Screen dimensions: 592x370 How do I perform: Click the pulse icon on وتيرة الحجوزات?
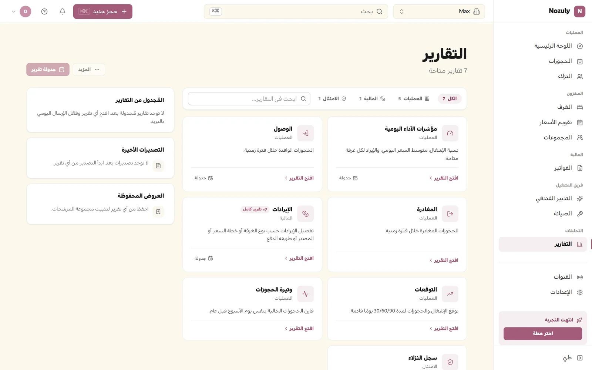tap(305, 294)
